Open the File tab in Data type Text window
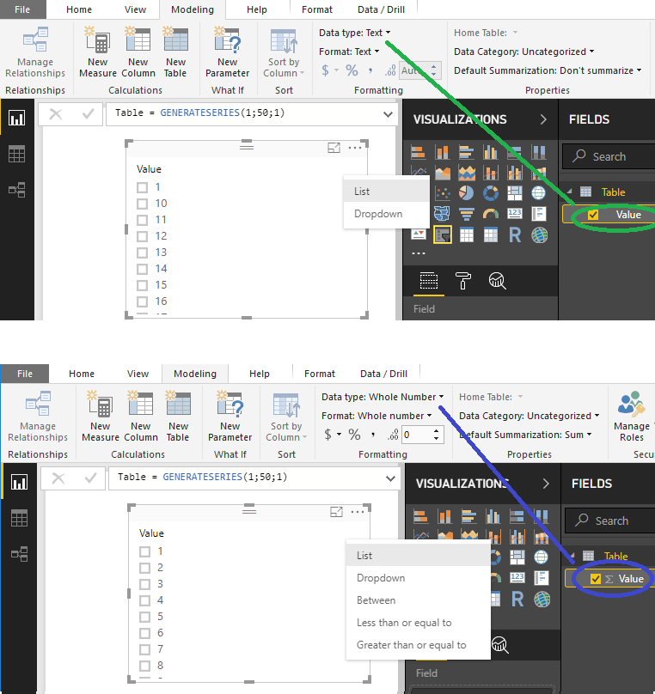The image size is (655, 694). pos(22,9)
